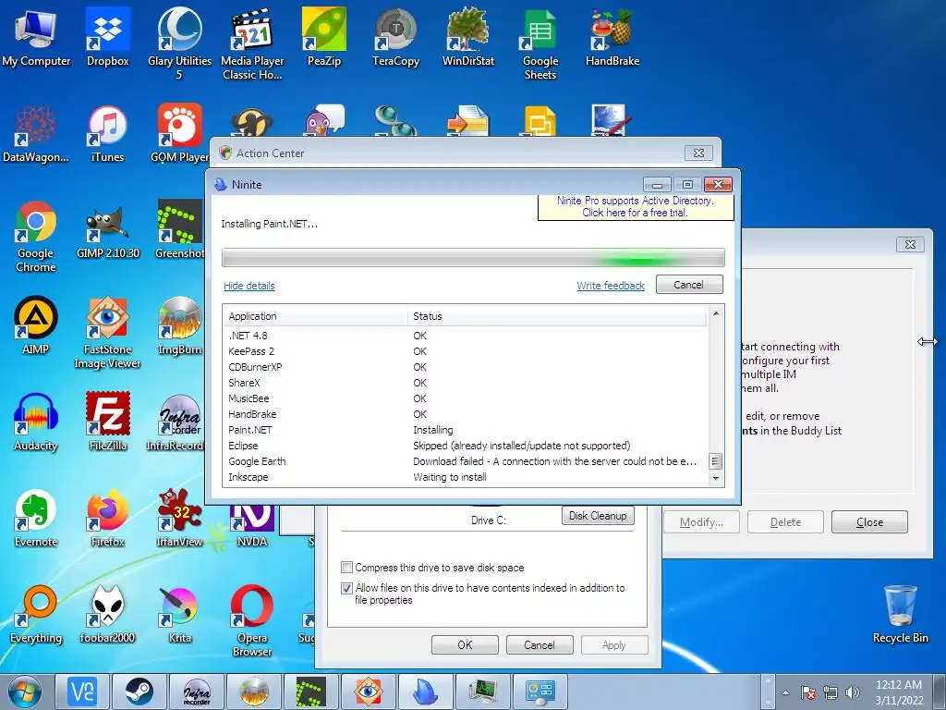This screenshot has height=710, width=946.
Task: Open the NVDA desktop shortcut
Action: tap(252, 526)
